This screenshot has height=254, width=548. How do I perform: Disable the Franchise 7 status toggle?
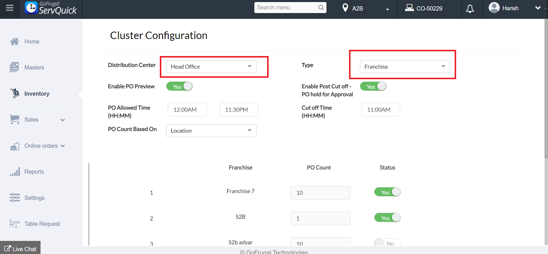387,192
